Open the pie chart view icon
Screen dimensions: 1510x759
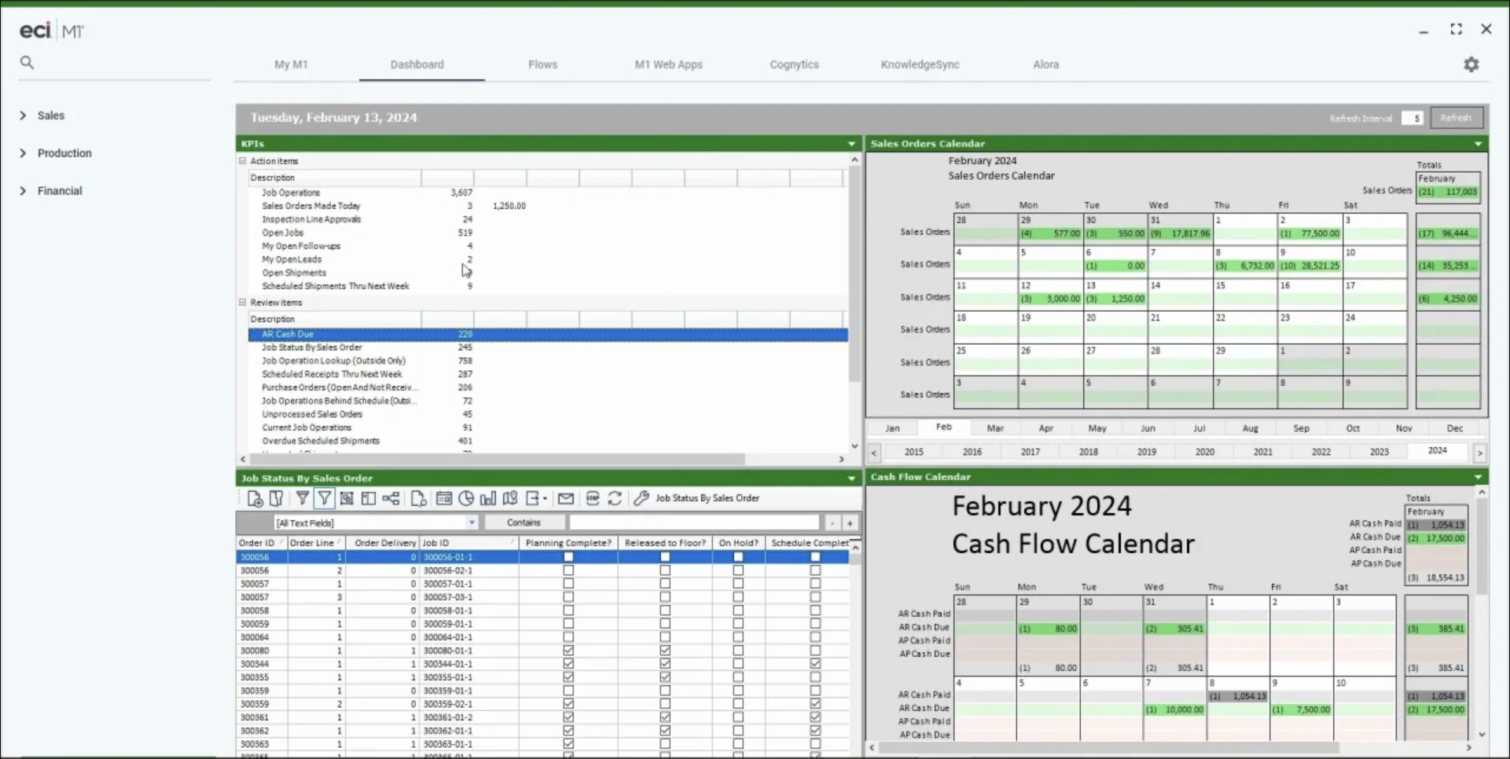(x=466, y=498)
